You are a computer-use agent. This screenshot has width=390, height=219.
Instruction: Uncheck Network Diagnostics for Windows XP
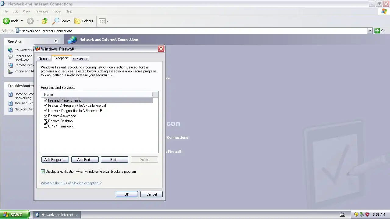click(46, 111)
